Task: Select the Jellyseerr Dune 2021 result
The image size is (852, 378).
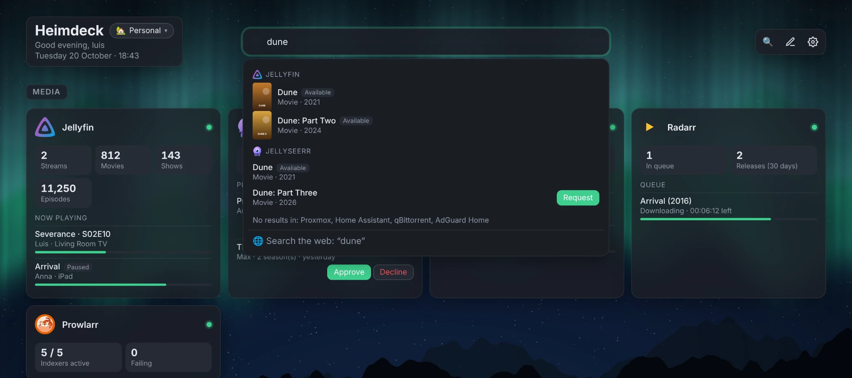Action: [426, 172]
